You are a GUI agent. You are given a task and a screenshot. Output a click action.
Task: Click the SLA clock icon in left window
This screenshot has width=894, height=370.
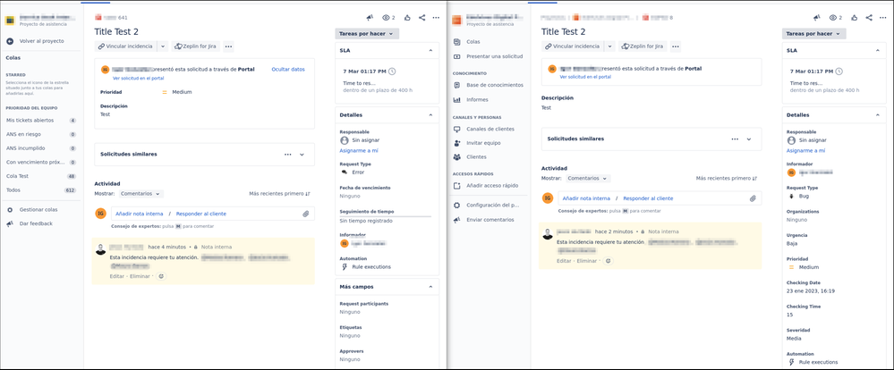pos(392,71)
